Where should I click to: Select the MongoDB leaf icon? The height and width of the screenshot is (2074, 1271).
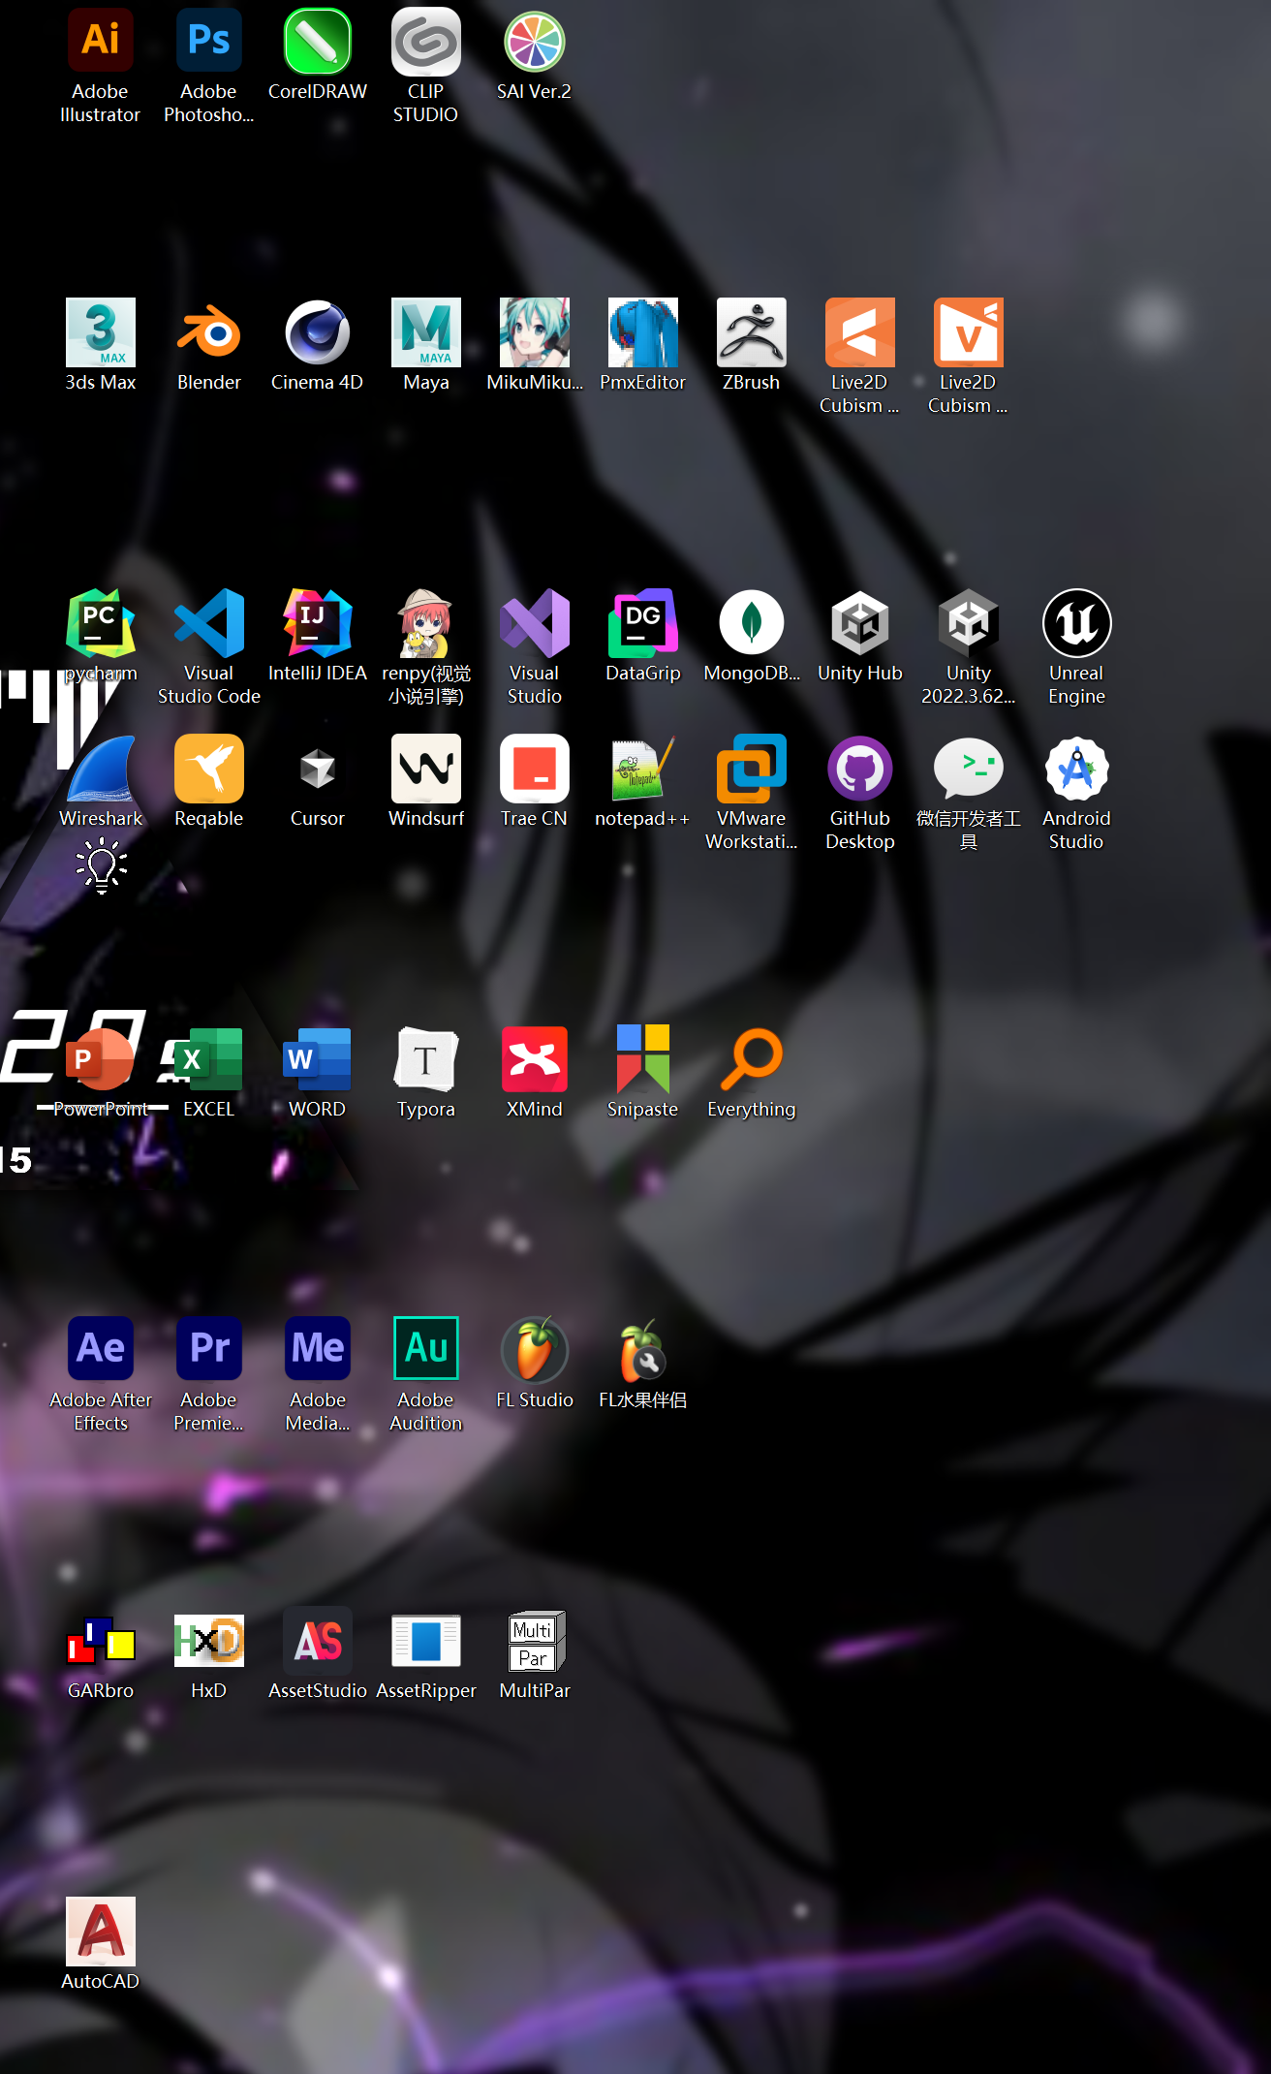pyautogui.click(x=752, y=624)
